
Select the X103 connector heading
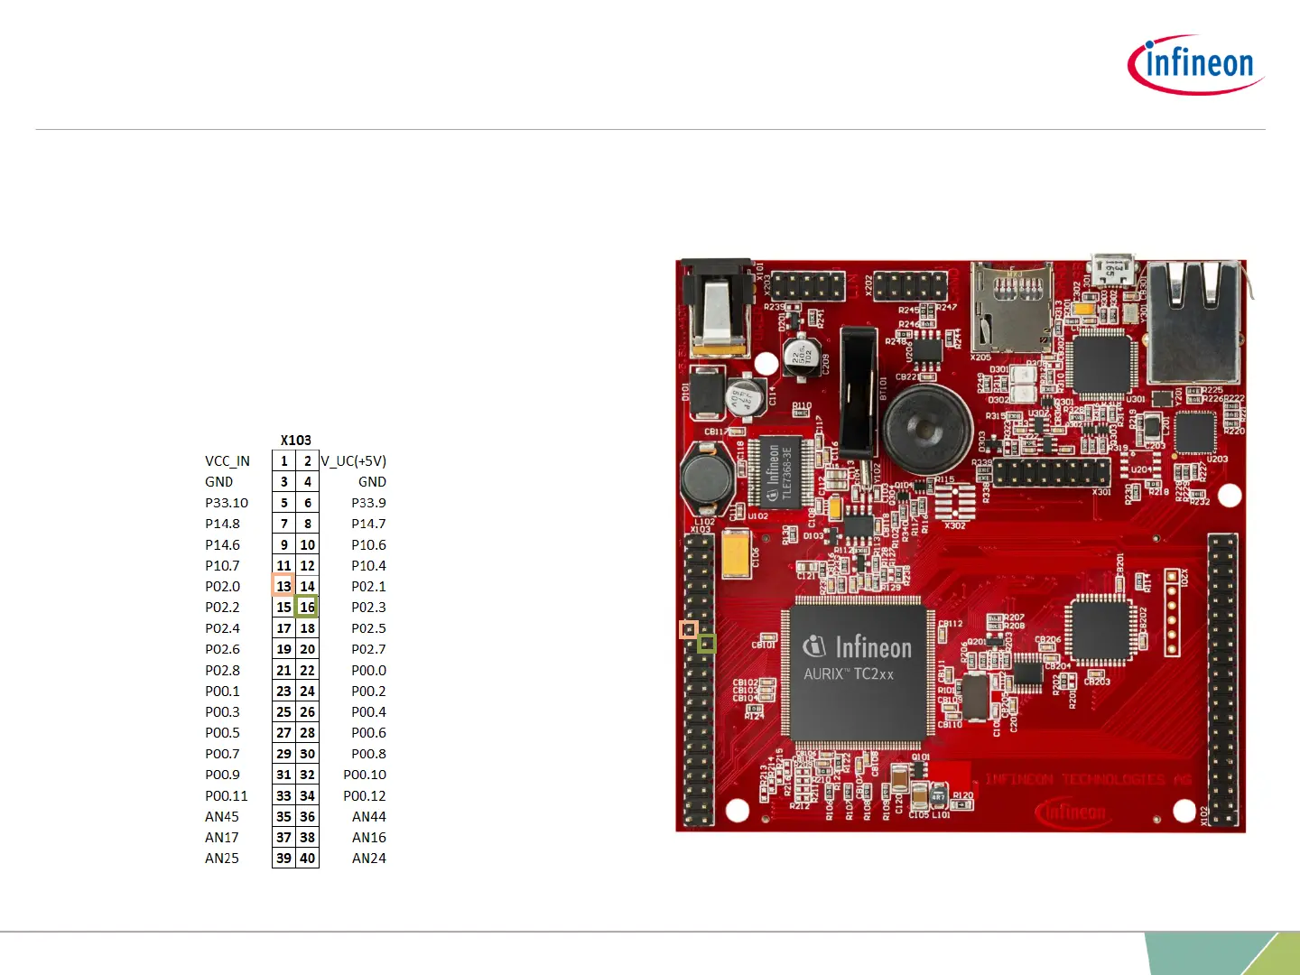[295, 440]
